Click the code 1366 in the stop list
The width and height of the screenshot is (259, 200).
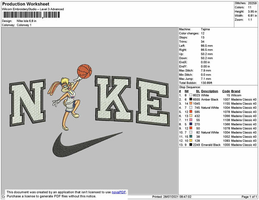[226, 124]
